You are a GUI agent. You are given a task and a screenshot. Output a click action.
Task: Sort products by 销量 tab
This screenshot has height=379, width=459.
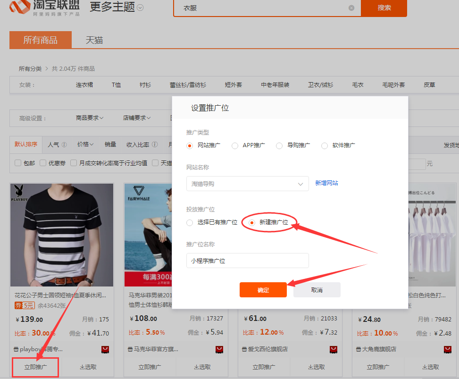(110, 144)
